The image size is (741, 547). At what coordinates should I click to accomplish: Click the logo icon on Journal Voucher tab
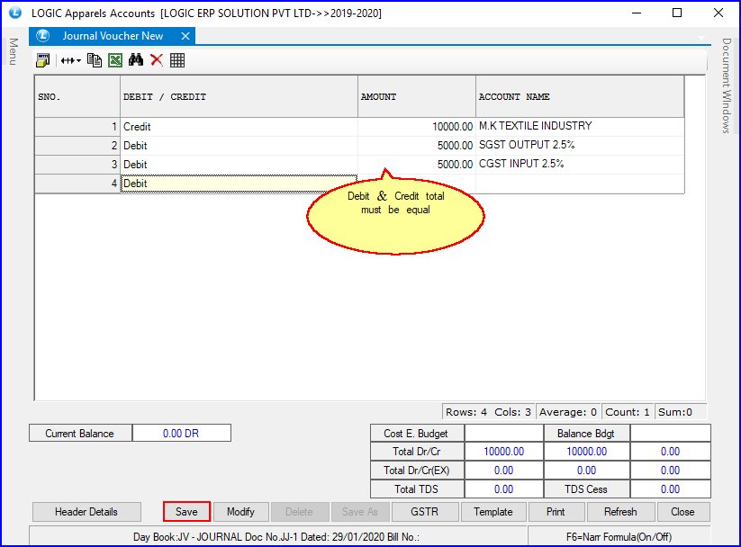(x=43, y=36)
